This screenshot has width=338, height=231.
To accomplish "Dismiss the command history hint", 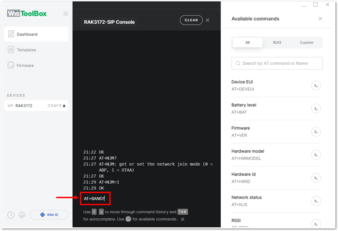I will tap(183, 219).
